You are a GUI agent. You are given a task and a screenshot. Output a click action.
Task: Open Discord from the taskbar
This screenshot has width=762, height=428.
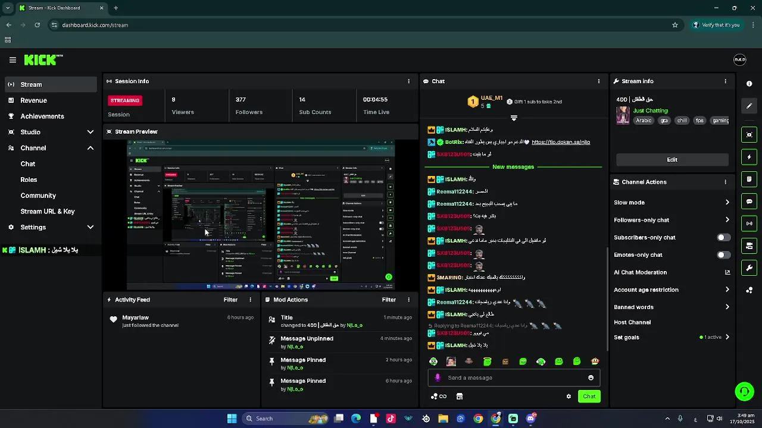pos(530,418)
